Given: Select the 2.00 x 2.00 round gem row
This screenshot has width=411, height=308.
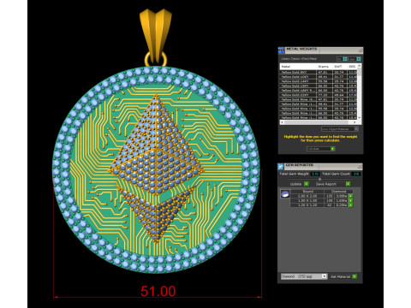Looking at the screenshot, I should pos(319,196).
